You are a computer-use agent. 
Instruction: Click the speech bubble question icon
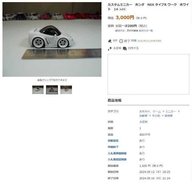coord(125,49)
